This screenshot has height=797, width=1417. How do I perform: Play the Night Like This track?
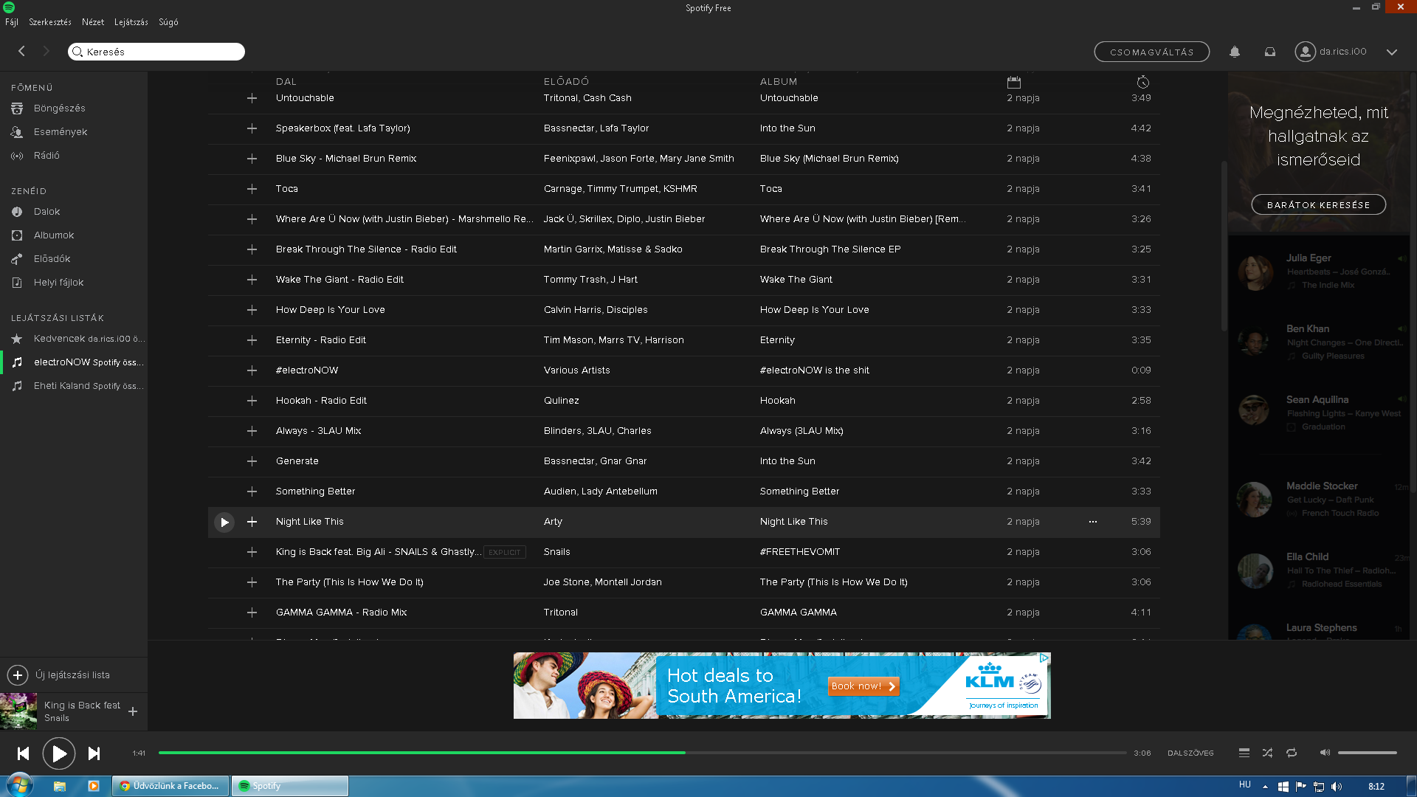pos(224,522)
